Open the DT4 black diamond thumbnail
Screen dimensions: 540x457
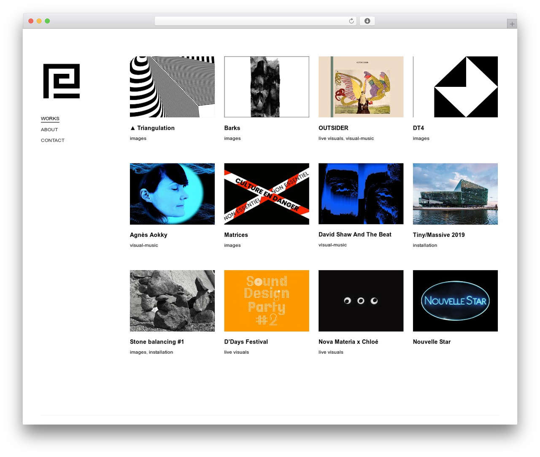[455, 87]
